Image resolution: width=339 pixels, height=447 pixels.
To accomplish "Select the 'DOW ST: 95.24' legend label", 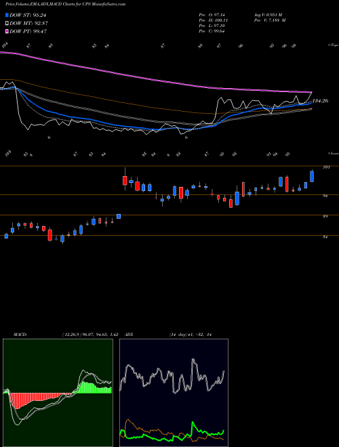I will pos(28,16).
